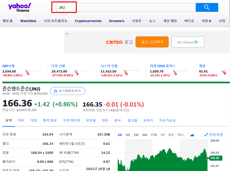Click the blue search magnifier button

click(x=207, y=7)
